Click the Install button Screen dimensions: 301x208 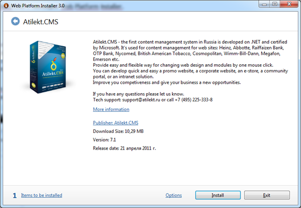(x=218, y=195)
